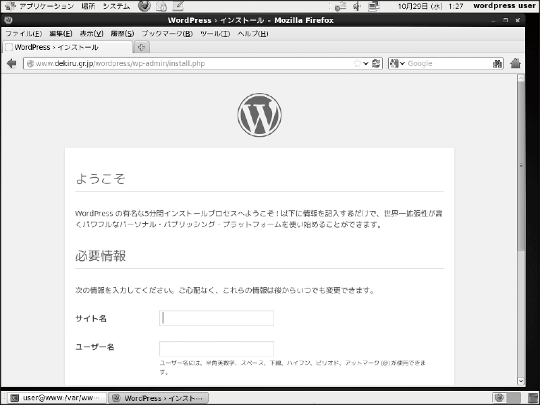Open the home page icon
Screen dimensions: 540x405
tap(515, 63)
